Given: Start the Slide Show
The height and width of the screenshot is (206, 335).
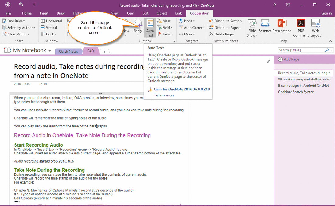Looking at the screenshot, I should (x=252, y=28).
